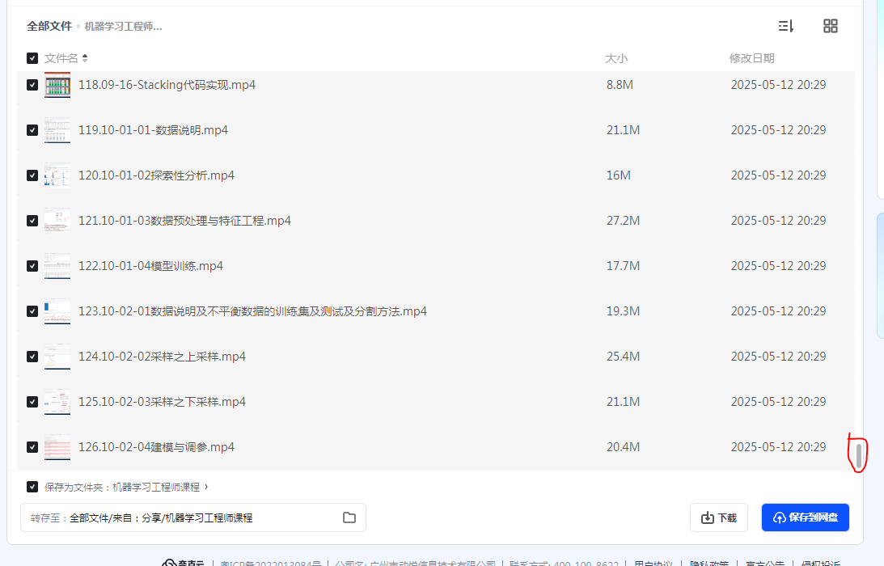Click the file list scrollbar thumb
Screen dimensions: 884x566
coord(858,455)
